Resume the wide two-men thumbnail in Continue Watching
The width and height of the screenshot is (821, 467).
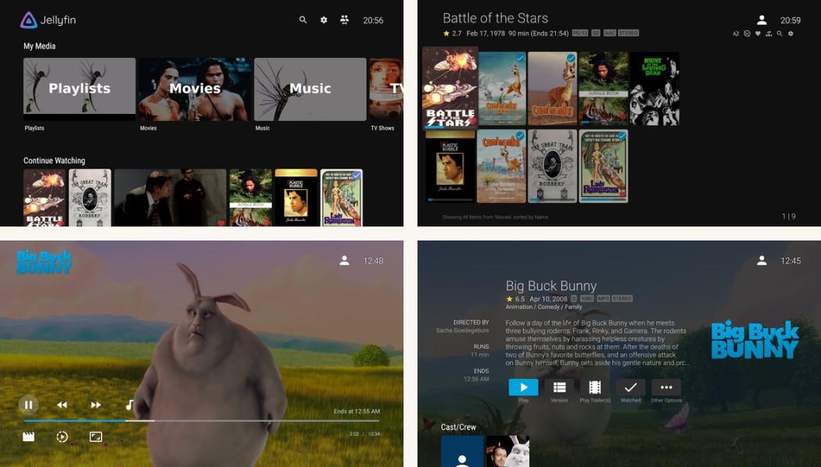pos(170,198)
